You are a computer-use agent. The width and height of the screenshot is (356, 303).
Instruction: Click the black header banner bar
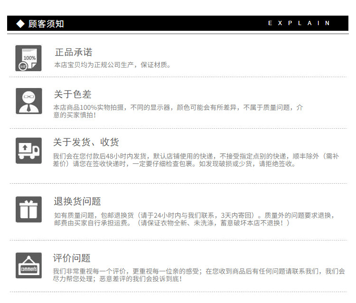[x=178, y=23]
